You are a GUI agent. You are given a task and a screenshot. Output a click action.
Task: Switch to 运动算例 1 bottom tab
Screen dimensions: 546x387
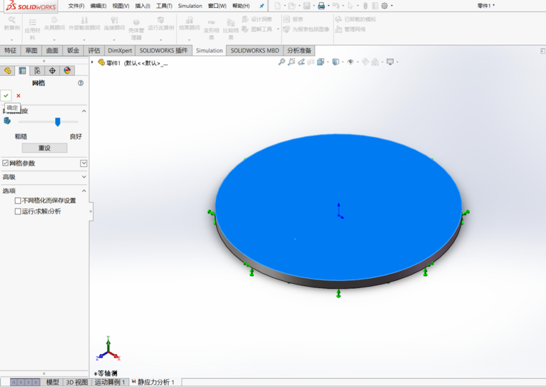pyautogui.click(x=109, y=382)
